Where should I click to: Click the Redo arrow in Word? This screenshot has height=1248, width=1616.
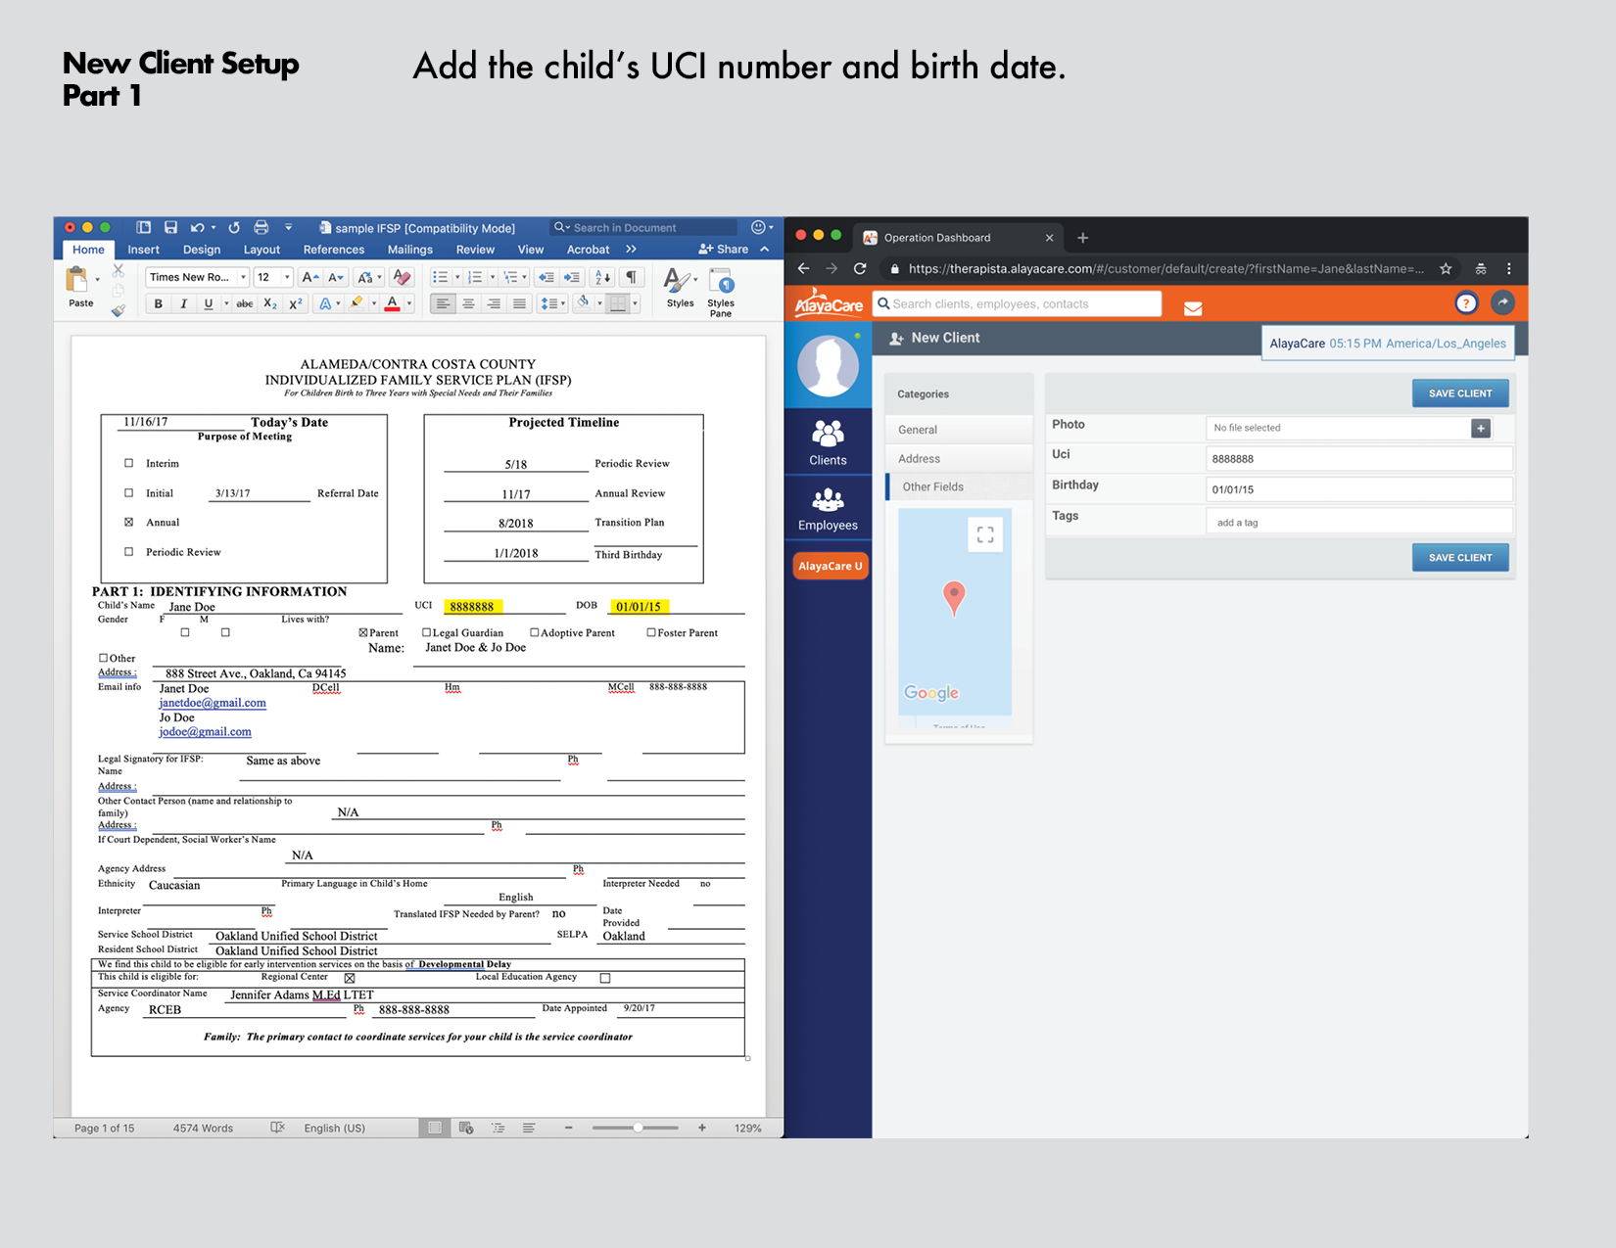[234, 227]
